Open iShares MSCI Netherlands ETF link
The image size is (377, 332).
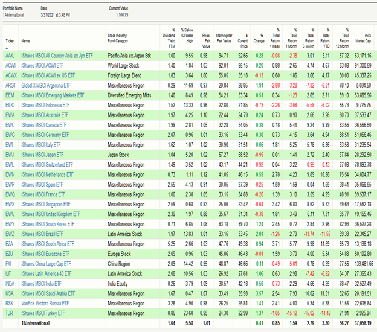point(47,174)
